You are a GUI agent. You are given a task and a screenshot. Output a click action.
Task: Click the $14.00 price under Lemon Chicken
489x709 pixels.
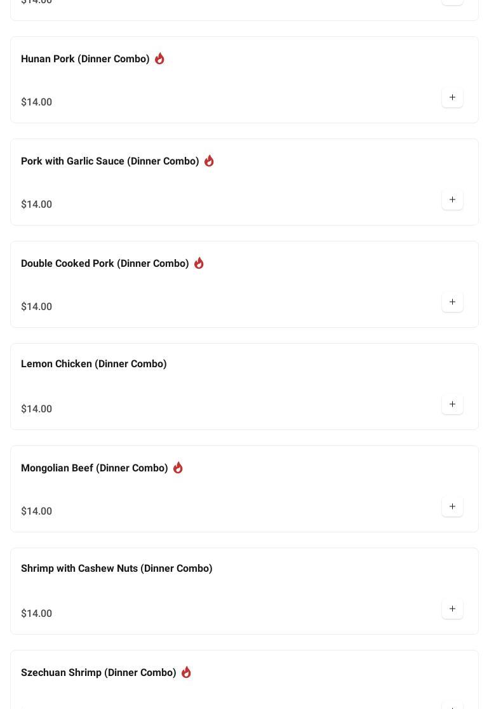pyautogui.click(x=36, y=409)
